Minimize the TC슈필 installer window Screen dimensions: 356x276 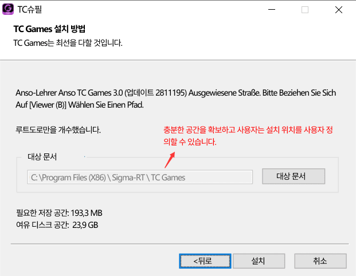click(272, 10)
